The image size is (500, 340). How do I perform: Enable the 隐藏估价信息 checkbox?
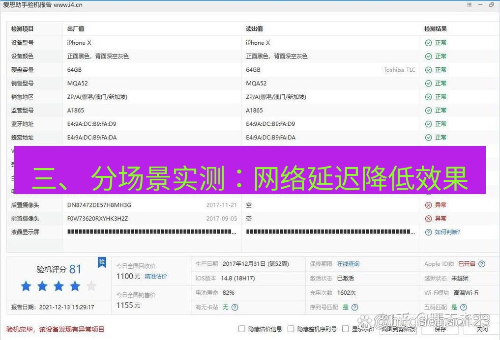(x=241, y=329)
